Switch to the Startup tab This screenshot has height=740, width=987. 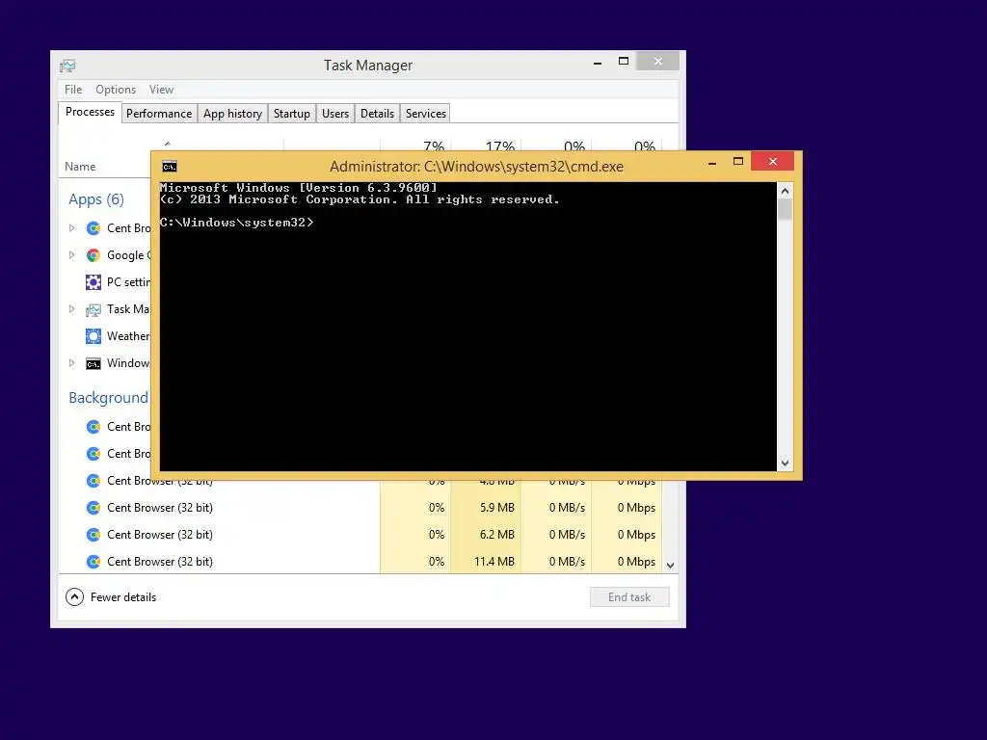pos(291,114)
